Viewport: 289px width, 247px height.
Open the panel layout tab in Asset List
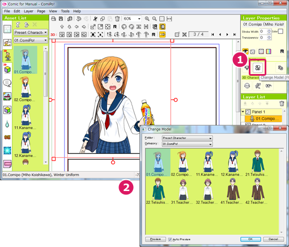point(7,29)
